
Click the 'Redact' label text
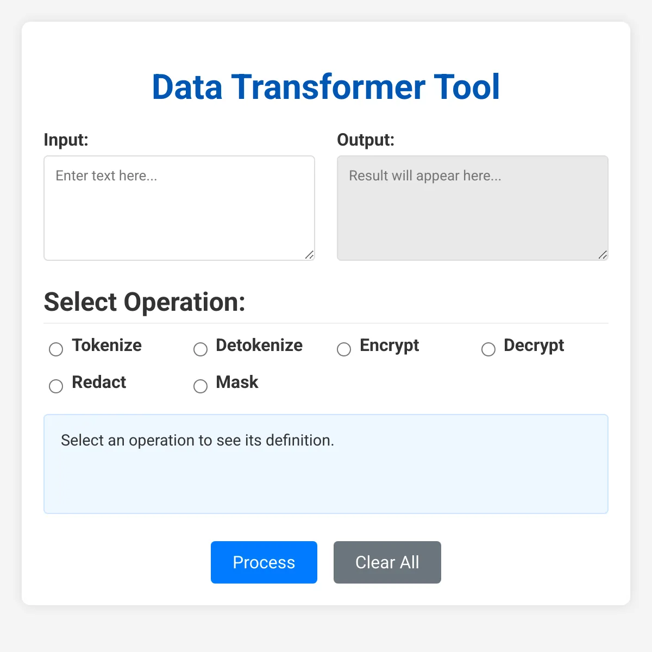[99, 383]
